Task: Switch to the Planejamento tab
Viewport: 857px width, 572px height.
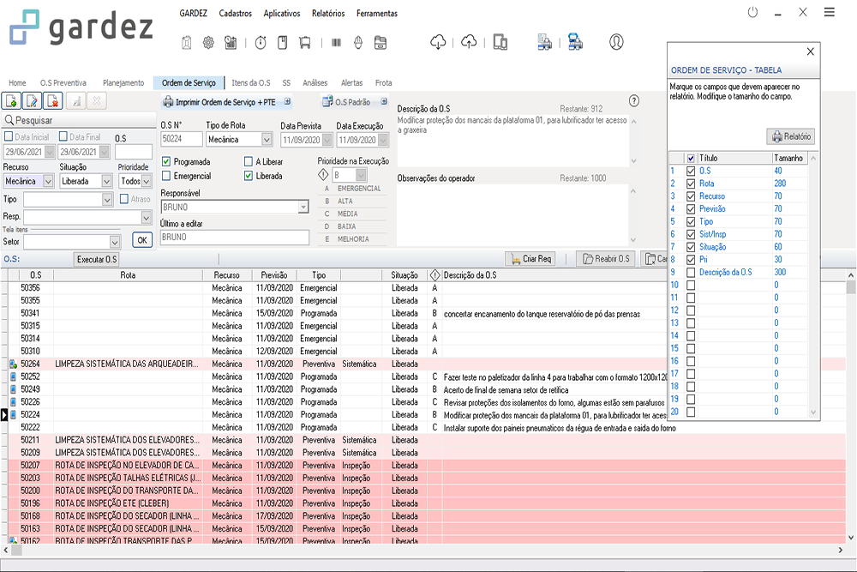Action: 123,82
